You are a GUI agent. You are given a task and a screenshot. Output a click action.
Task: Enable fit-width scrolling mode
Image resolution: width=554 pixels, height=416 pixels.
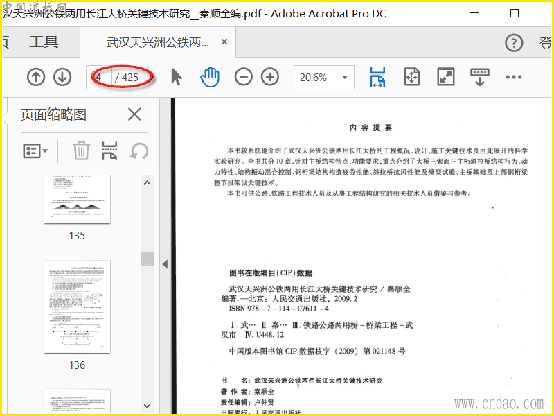point(377,77)
